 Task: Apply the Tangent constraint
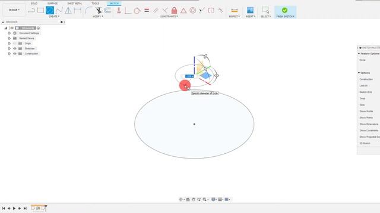click(137, 11)
